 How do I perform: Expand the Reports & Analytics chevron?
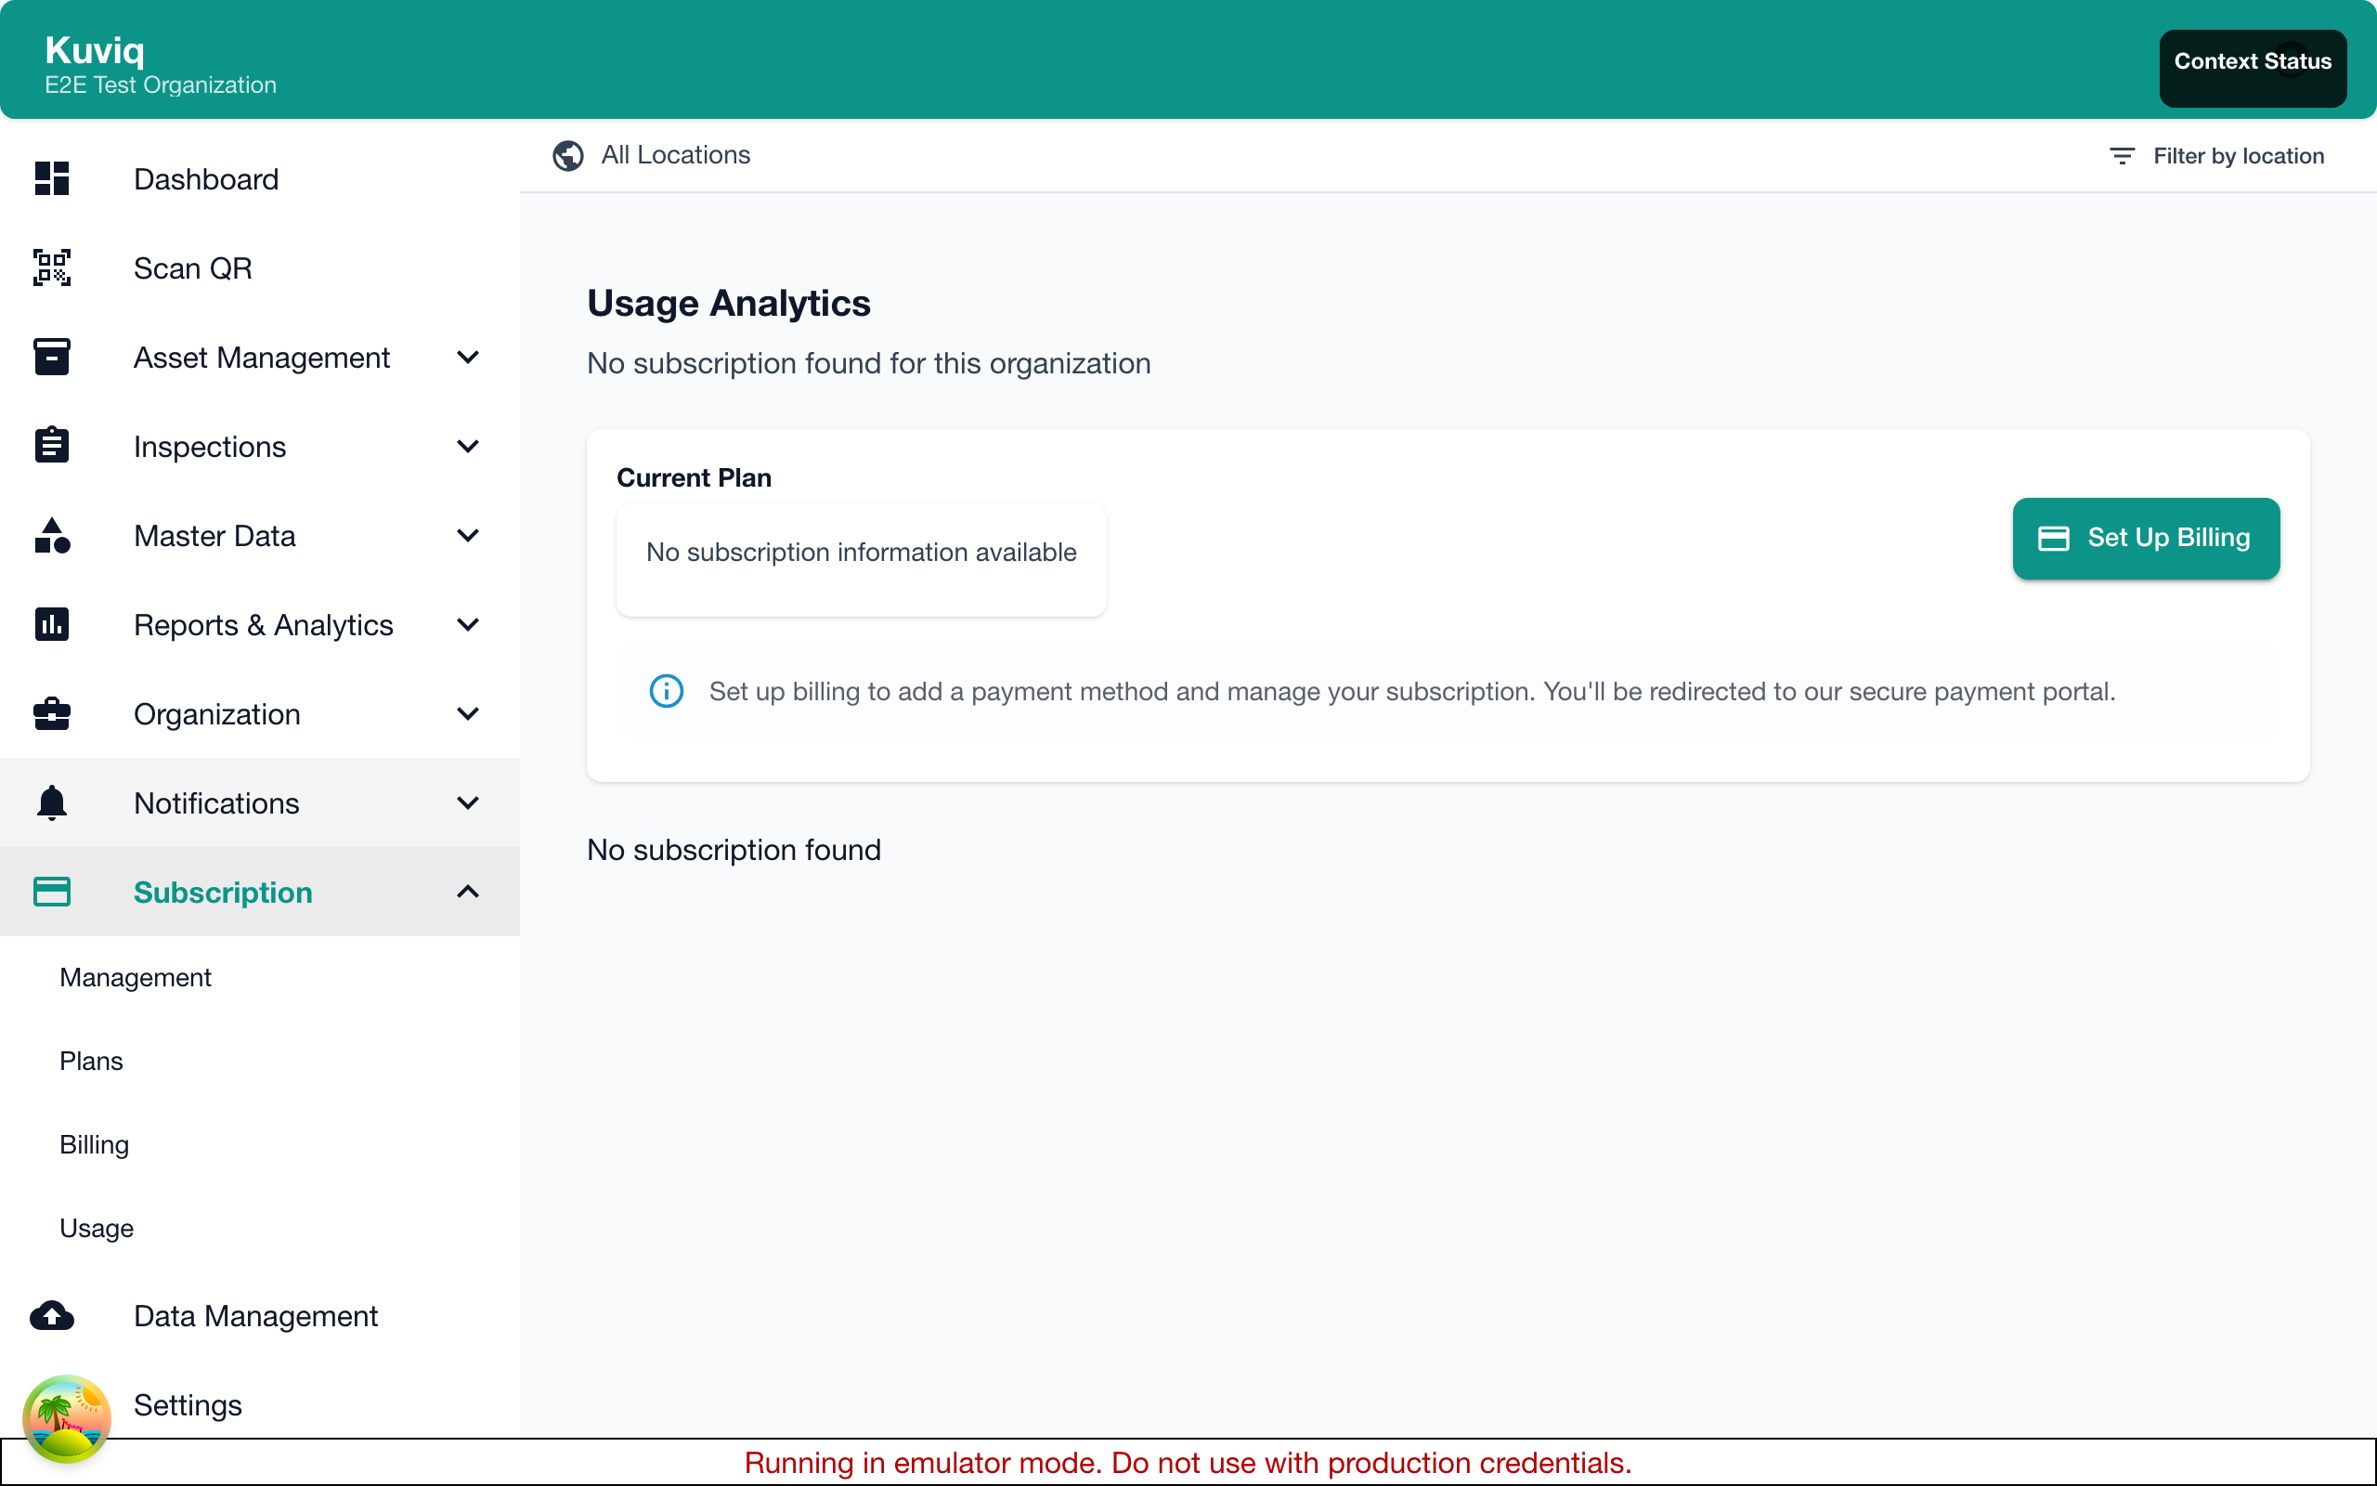[x=469, y=624]
